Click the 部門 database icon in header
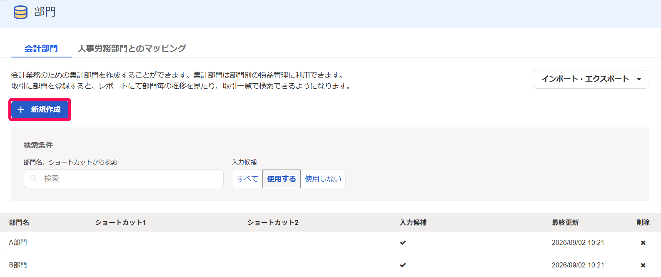 (20, 12)
